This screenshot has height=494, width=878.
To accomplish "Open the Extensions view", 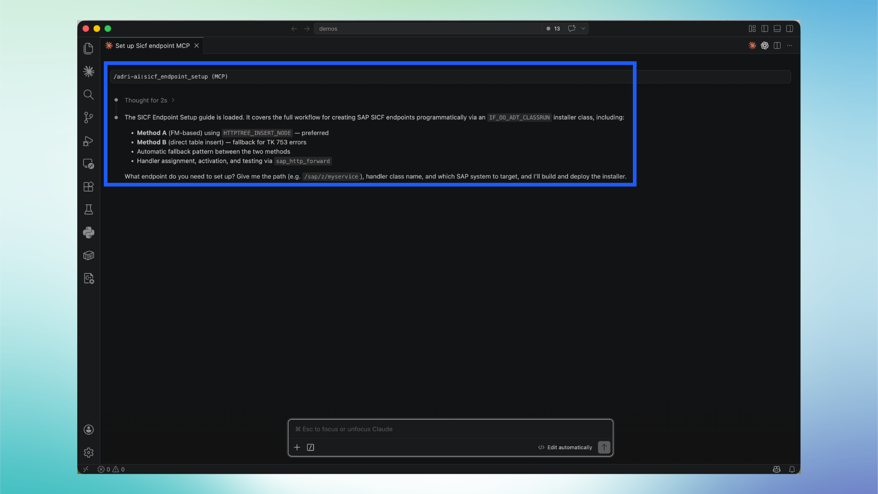I will point(88,186).
